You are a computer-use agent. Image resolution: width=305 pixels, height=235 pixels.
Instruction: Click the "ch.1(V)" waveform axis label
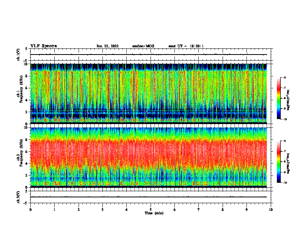click(x=18, y=55)
